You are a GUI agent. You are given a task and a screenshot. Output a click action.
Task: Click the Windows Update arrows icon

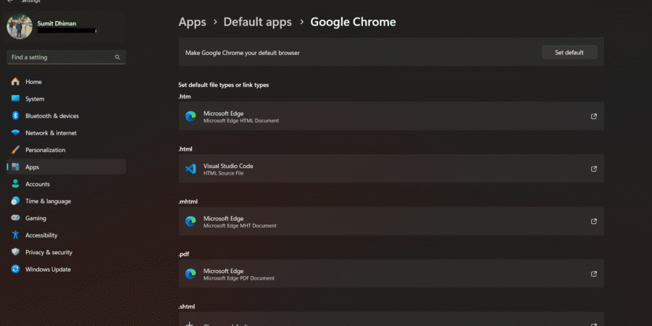pos(15,269)
